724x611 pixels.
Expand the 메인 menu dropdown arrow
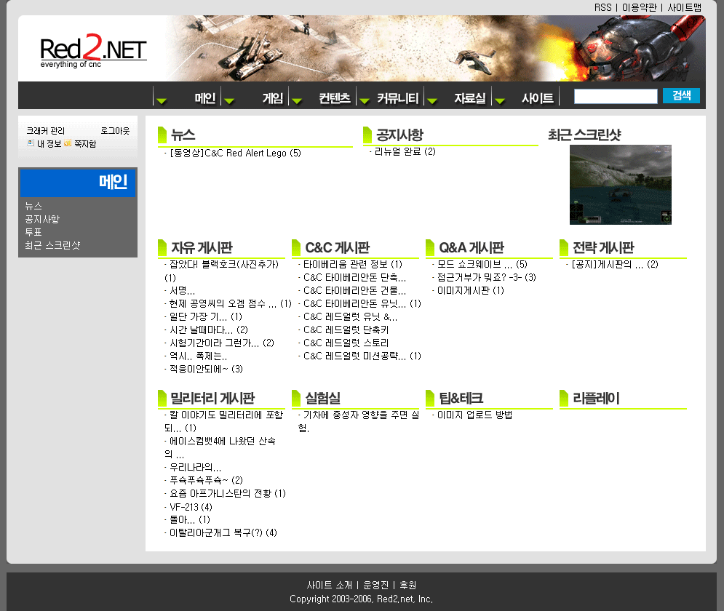[x=162, y=100]
